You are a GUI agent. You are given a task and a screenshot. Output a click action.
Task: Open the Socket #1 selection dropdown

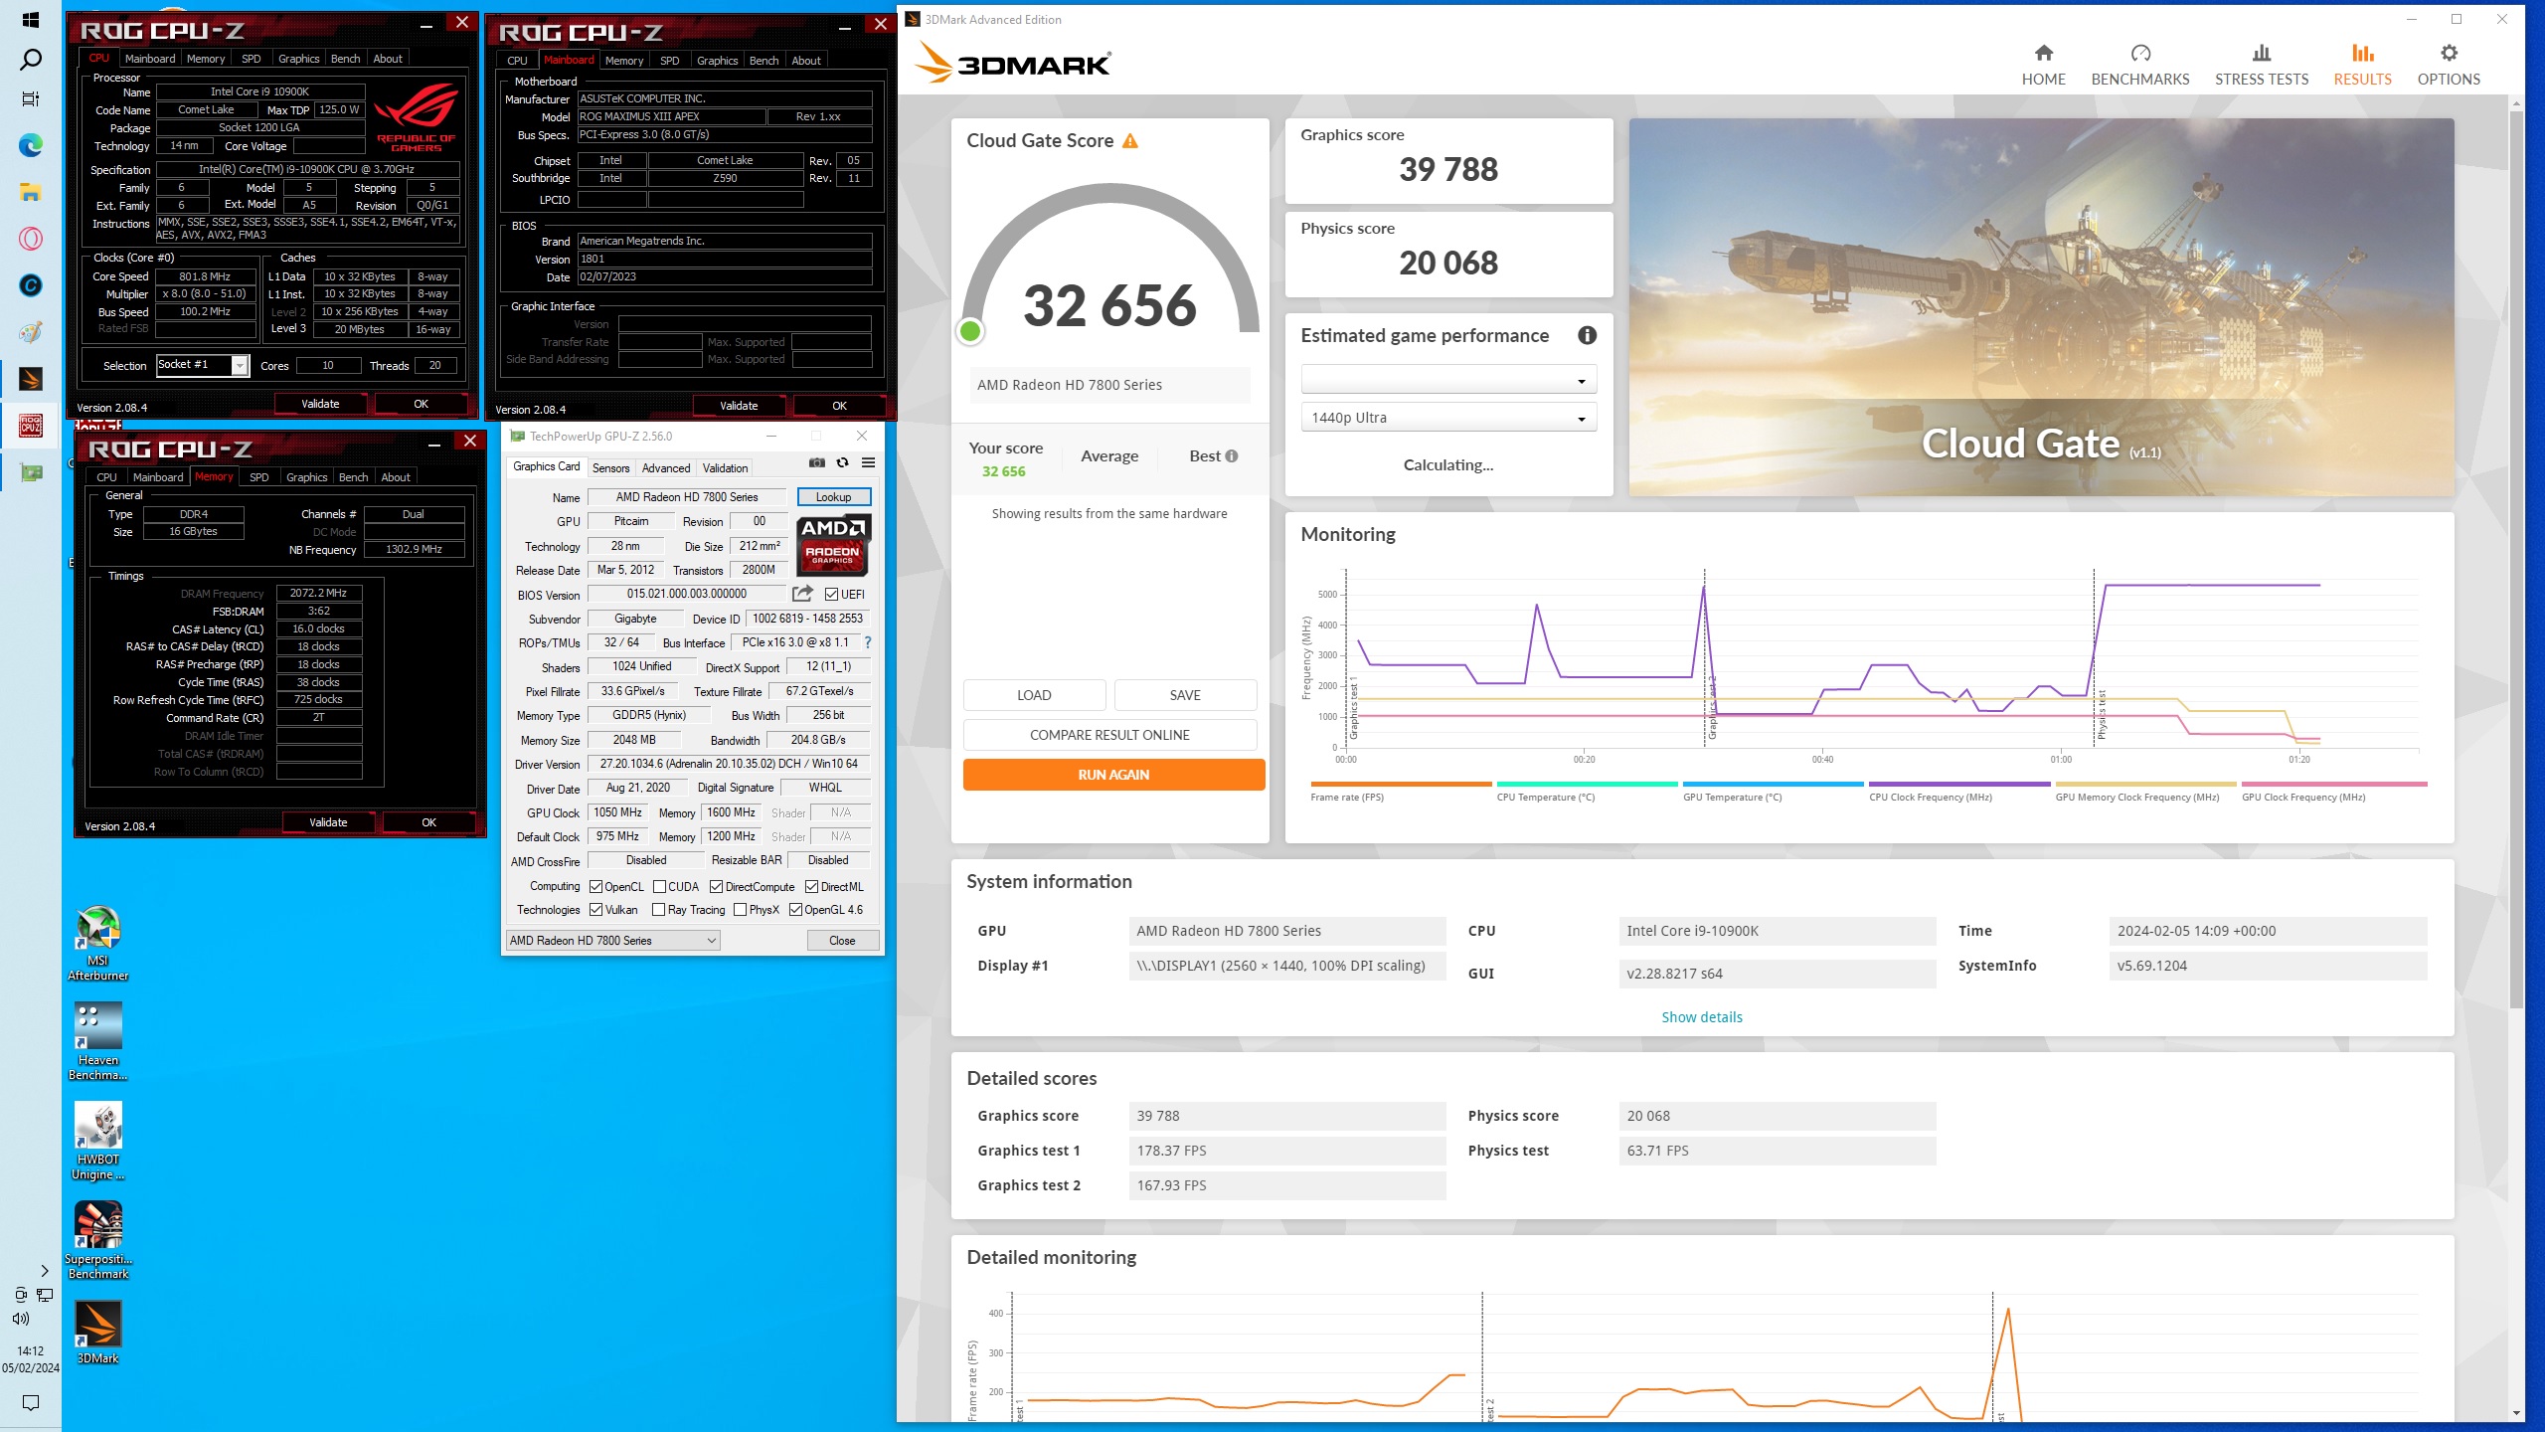point(203,365)
